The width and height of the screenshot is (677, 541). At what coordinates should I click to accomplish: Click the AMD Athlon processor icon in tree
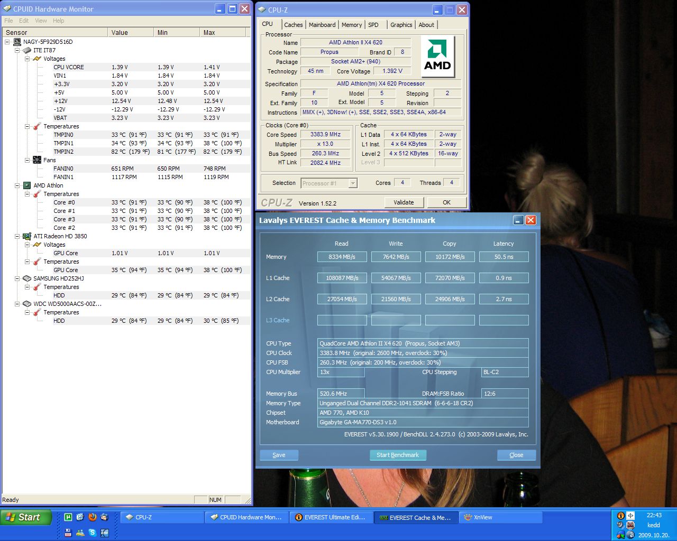coord(27,185)
